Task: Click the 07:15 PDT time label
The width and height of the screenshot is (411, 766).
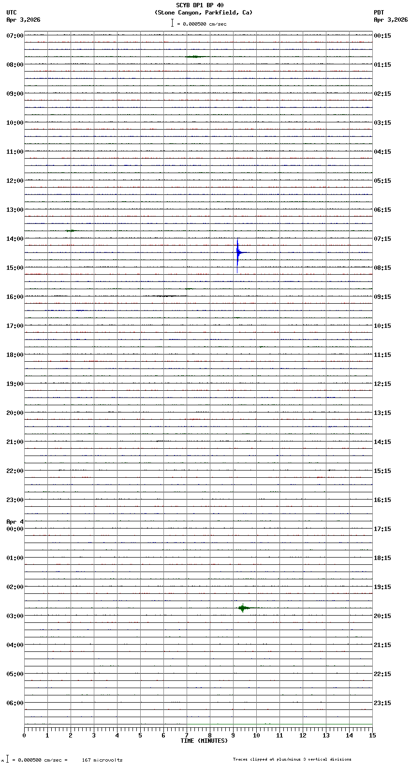Action: tap(382, 239)
